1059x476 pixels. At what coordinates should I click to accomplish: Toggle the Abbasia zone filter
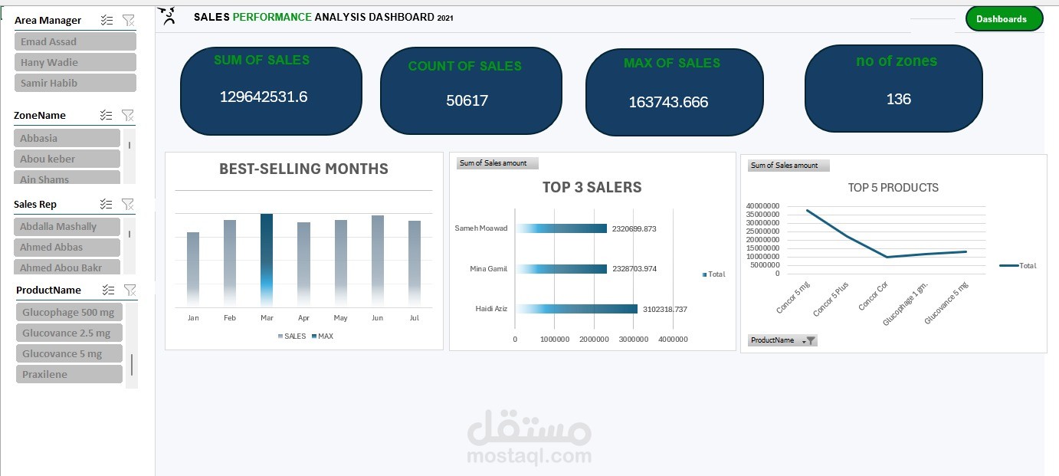(x=66, y=137)
